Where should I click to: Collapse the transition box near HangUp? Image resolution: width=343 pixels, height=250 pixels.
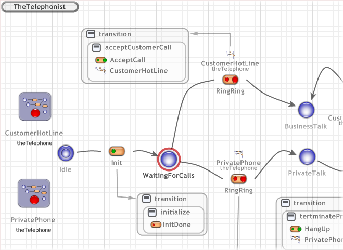[285, 203]
